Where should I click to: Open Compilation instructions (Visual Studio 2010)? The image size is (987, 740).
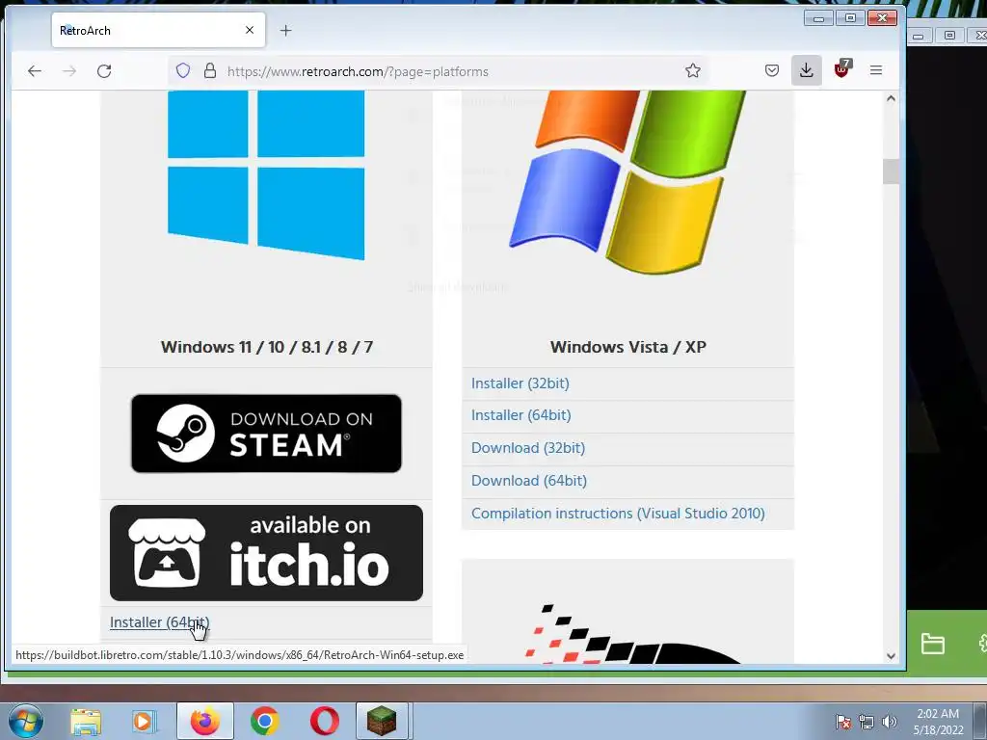[x=618, y=514]
